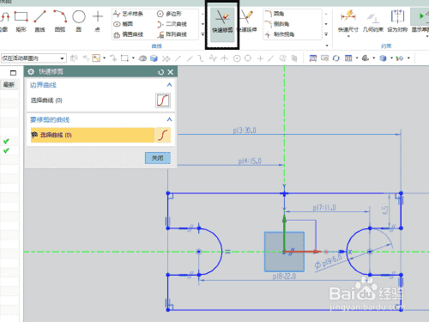Click the dialog settings gear in 快速修剪
This screenshot has height=322, width=429.
[31, 72]
